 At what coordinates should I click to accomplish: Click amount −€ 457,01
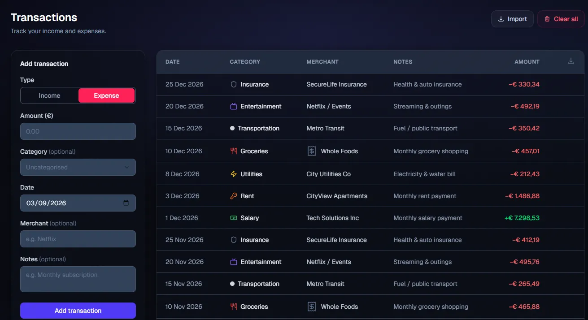(525, 151)
